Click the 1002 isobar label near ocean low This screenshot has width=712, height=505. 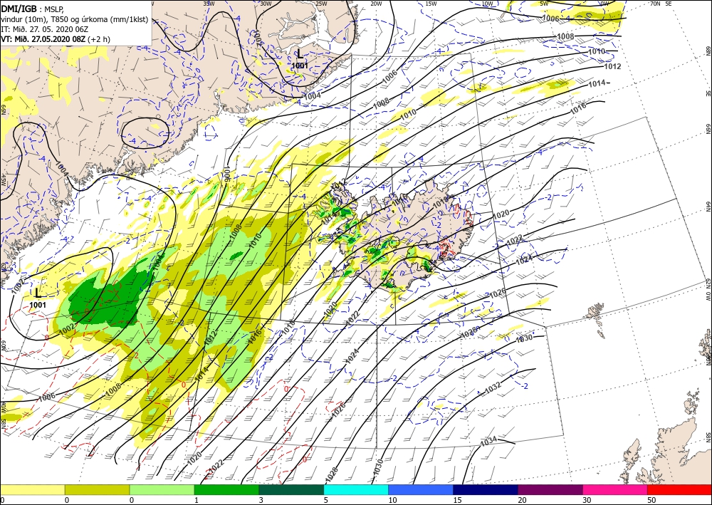pos(67,329)
